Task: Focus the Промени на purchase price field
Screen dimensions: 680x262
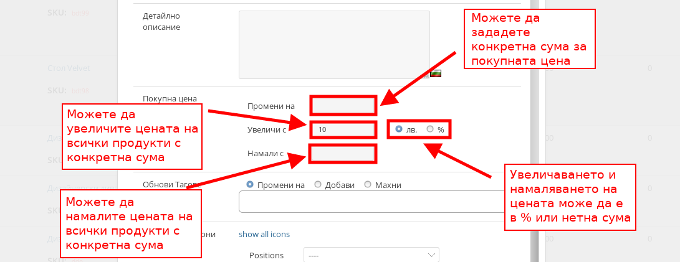Action: pos(343,106)
